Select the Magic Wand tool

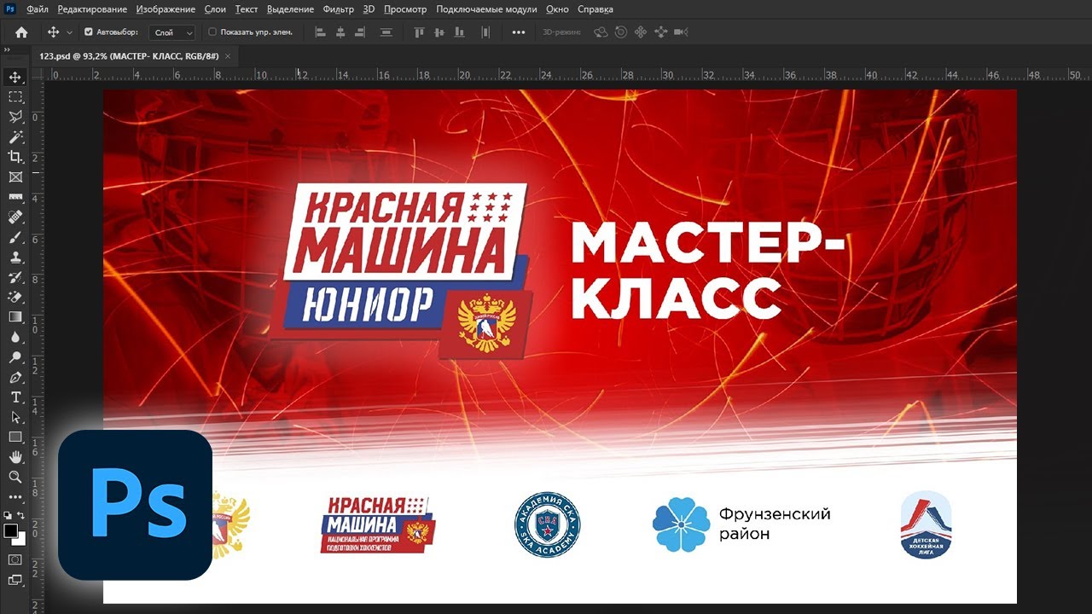point(15,137)
